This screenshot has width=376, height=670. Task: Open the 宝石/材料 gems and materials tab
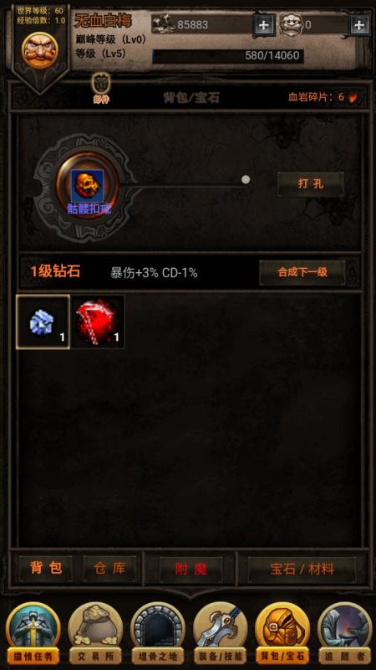coord(302,569)
